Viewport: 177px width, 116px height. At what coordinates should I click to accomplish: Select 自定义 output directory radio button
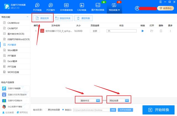pos(63,110)
